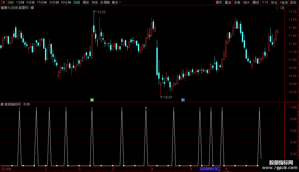This screenshot has height=172, width=299.
Task: Open the dropdown next to 健康元 title
Action: pos(33,8)
